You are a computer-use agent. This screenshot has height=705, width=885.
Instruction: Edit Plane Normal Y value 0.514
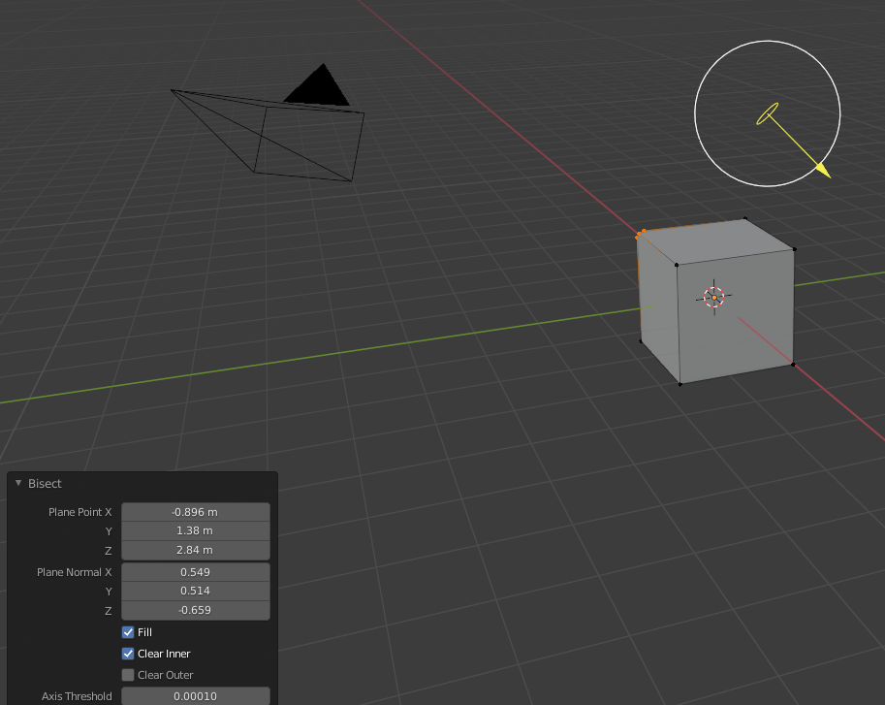click(195, 591)
